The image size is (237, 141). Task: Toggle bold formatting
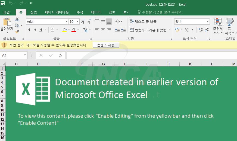29,30
